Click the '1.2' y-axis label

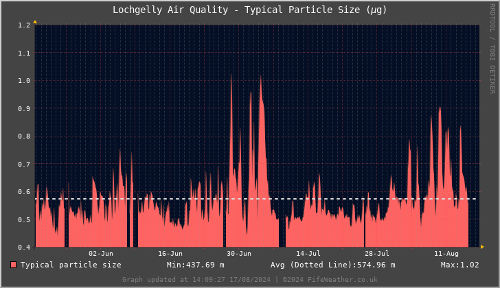tap(24, 25)
